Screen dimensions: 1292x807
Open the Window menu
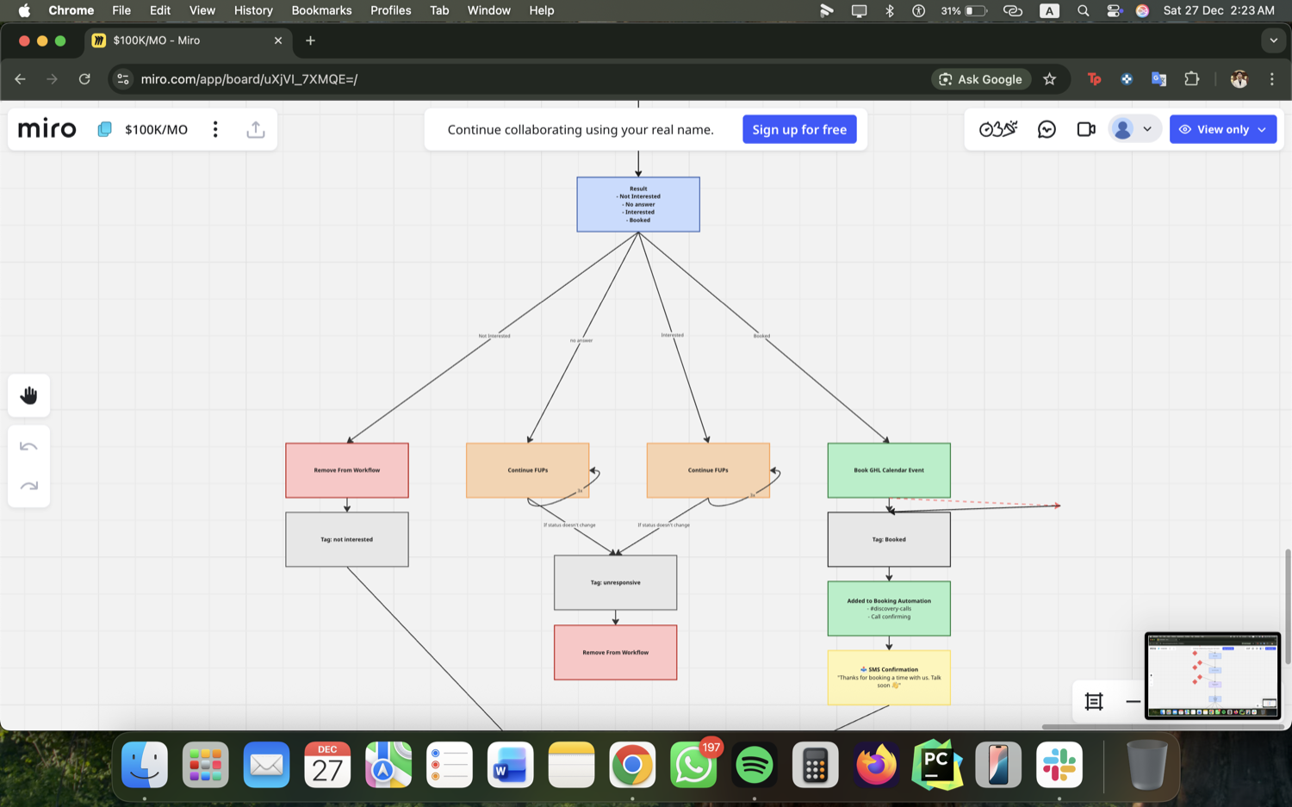tap(488, 10)
